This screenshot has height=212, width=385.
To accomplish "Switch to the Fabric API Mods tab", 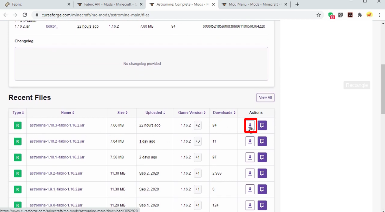I will (x=110, y=4).
